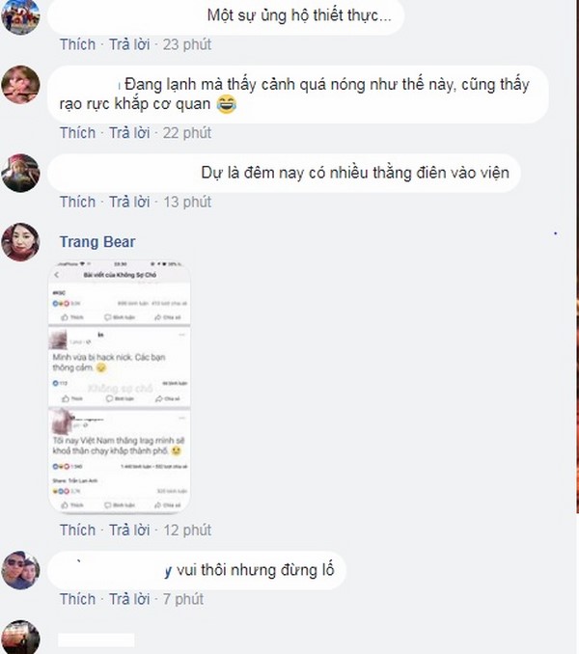Click the laughing emoji in the comment

click(227, 104)
